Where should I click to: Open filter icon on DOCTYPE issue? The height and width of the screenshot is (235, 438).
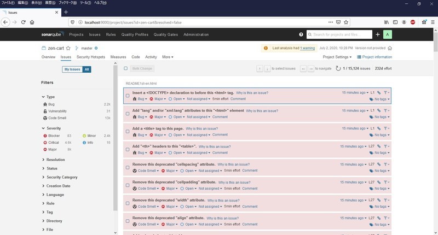(x=387, y=92)
